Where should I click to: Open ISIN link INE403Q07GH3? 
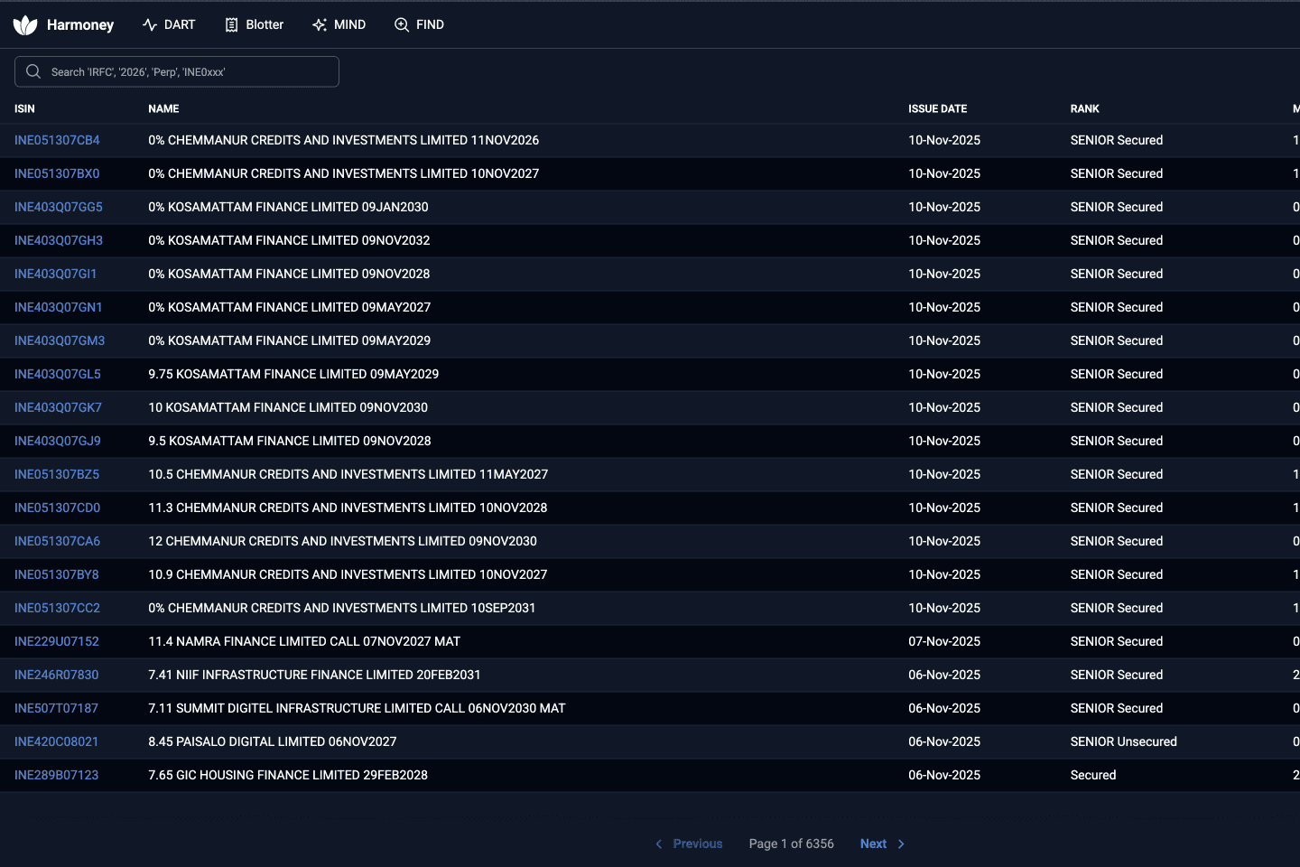pyautogui.click(x=59, y=240)
